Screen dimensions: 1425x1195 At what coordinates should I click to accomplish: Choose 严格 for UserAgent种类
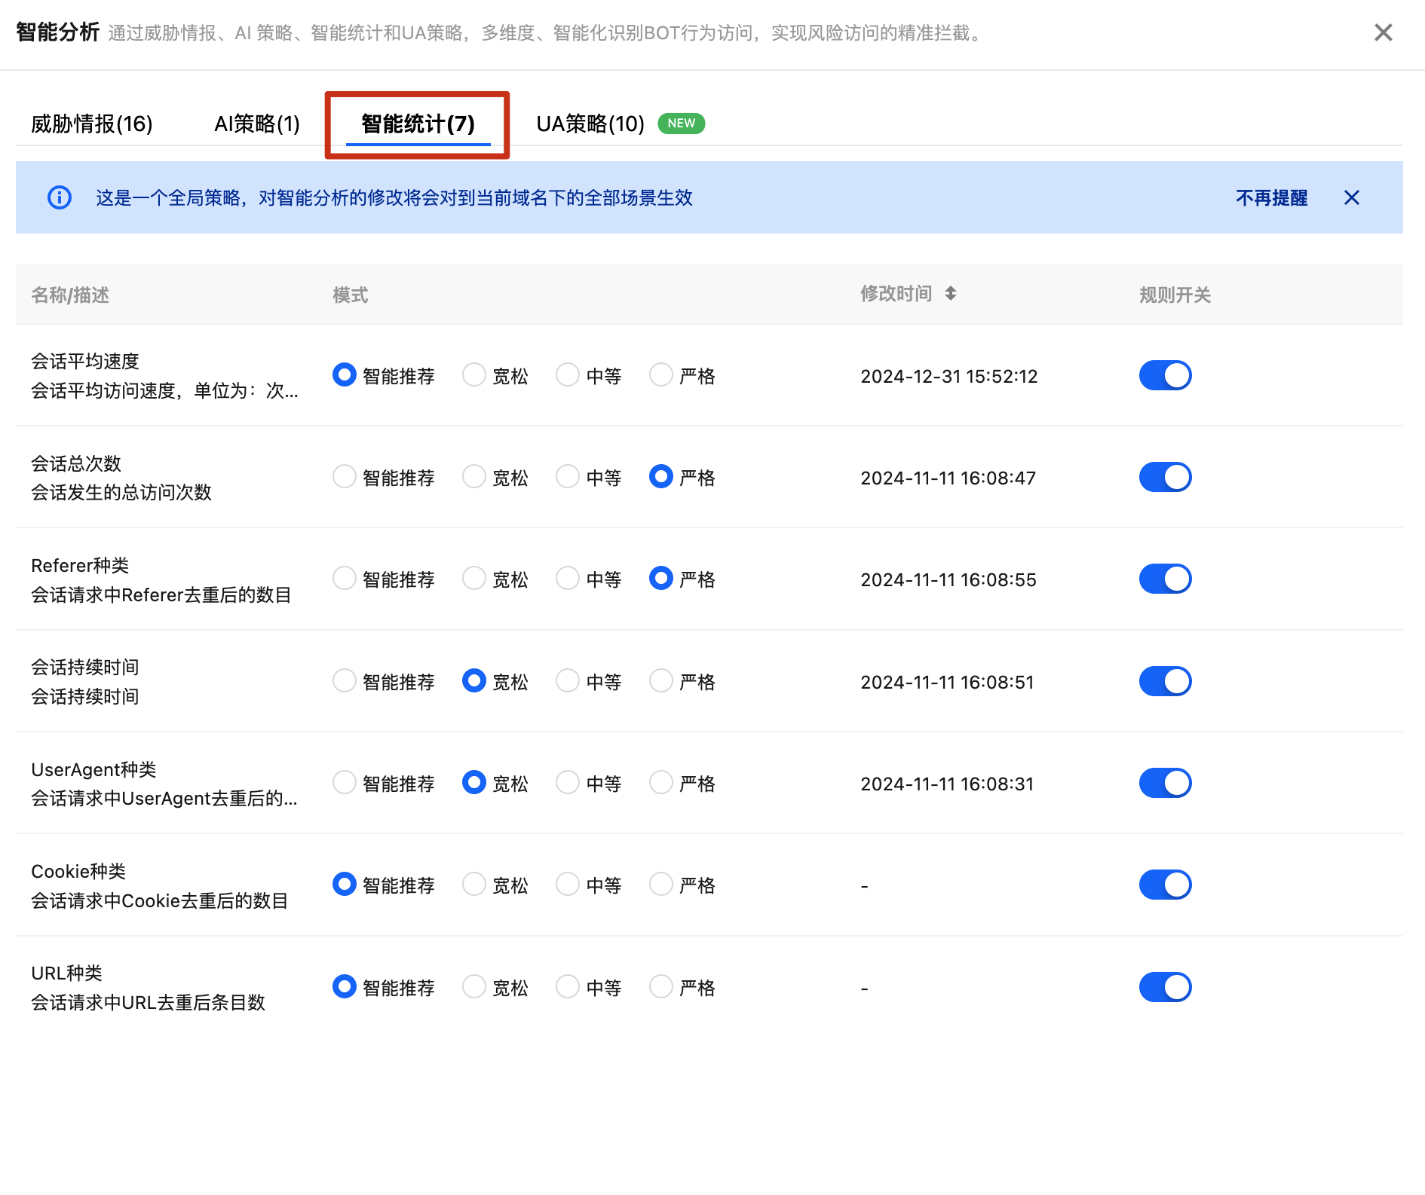click(661, 782)
